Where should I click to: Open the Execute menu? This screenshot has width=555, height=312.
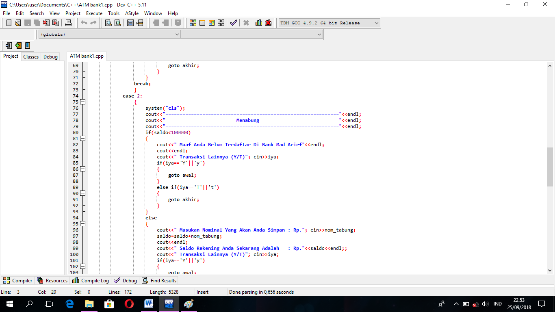(x=94, y=13)
